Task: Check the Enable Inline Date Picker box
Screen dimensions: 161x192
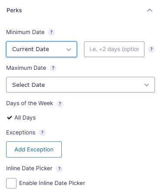Action: (x=11, y=183)
